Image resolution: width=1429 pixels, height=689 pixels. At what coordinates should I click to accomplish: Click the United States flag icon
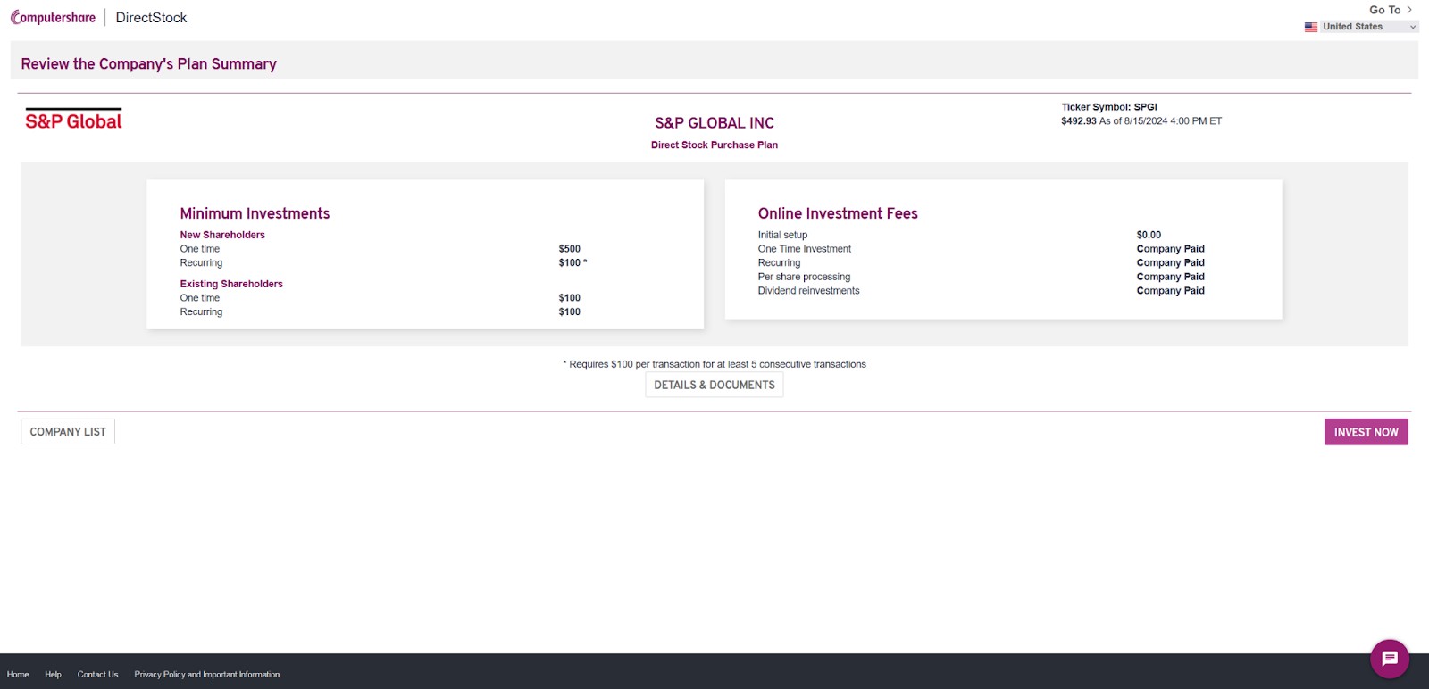tap(1311, 27)
